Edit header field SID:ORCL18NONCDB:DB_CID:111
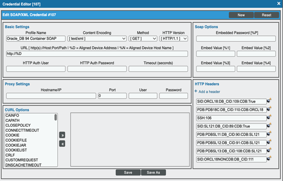The image size is (283, 181). [x=231, y=159]
